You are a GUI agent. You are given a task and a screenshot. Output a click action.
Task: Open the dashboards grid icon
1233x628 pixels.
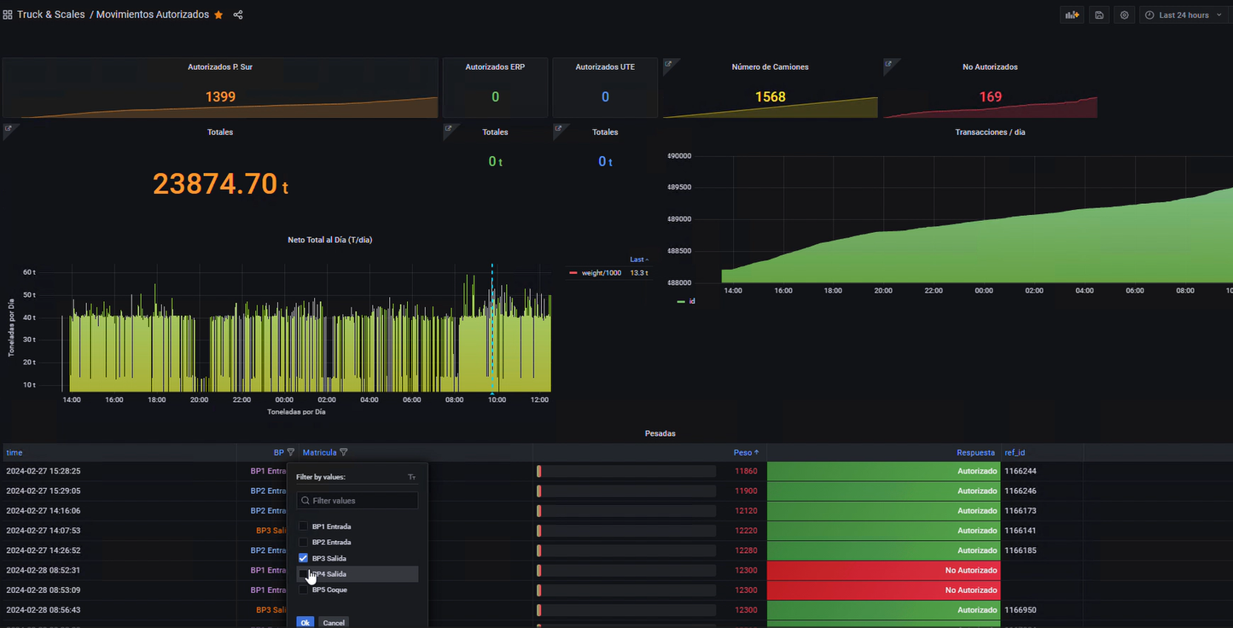[8, 15]
